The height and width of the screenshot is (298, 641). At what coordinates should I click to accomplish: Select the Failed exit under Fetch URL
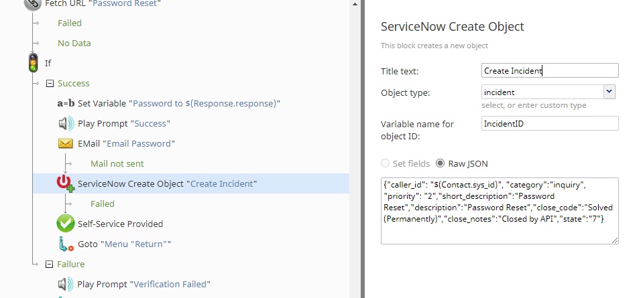[70, 23]
